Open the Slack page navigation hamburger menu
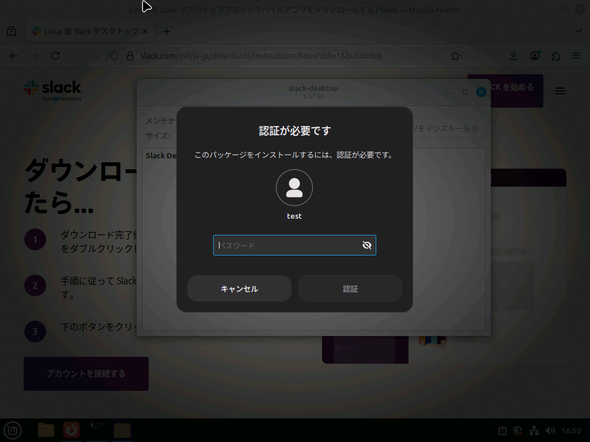The width and height of the screenshot is (590, 442). 559,90
